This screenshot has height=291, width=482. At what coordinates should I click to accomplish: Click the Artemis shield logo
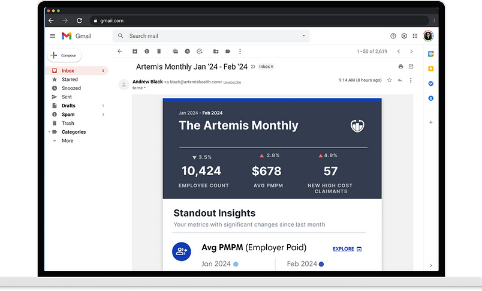357,126
